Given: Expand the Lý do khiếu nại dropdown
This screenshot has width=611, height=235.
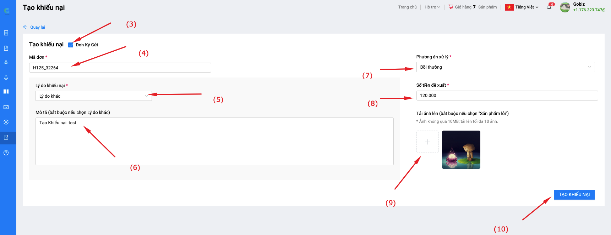Looking at the screenshot, I should (94, 96).
